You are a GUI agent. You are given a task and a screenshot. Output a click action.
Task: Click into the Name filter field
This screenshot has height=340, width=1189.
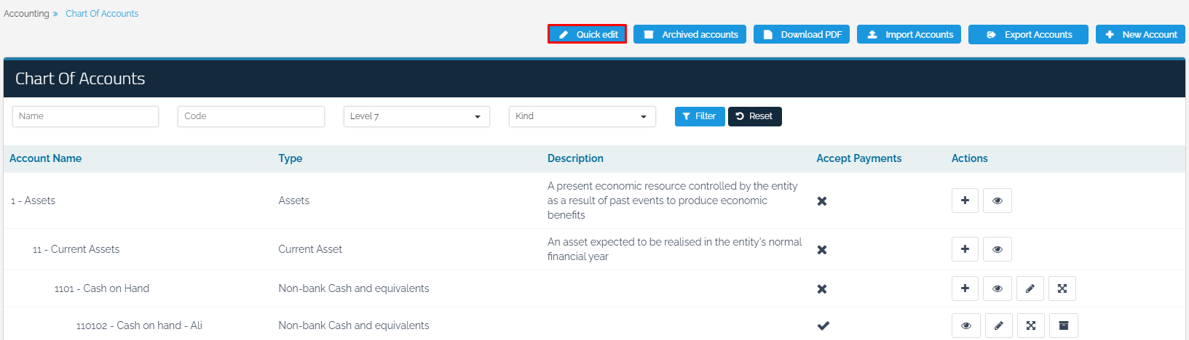click(x=85, y=116)
